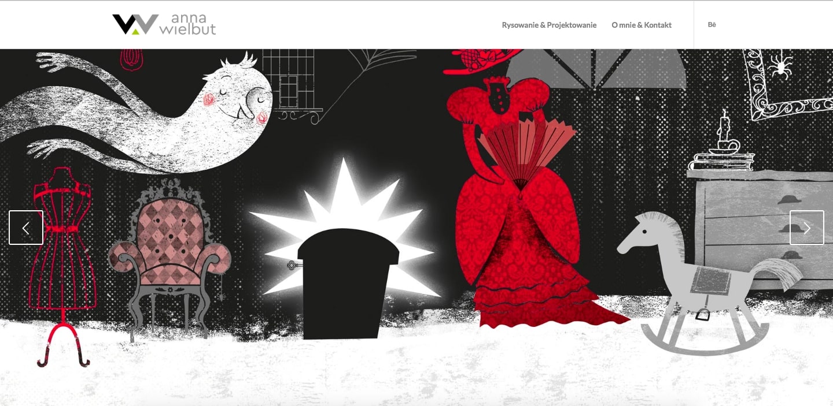
Task: Open the Behance profile icon
Action: pos(712,24)
